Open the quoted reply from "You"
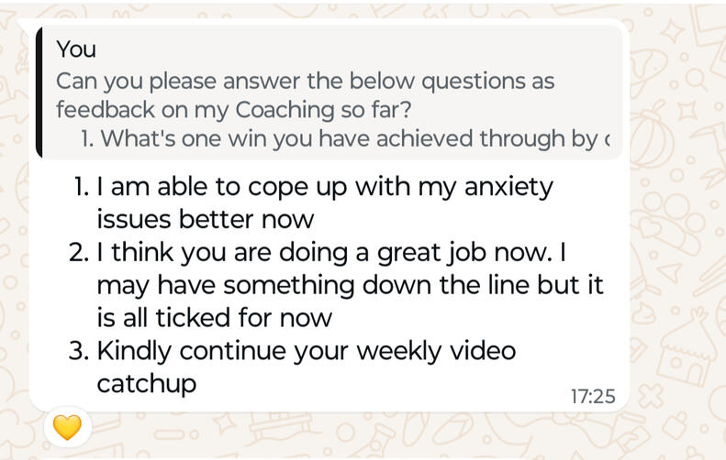This screenshot has width=726, height=460. tap(330, 93)
